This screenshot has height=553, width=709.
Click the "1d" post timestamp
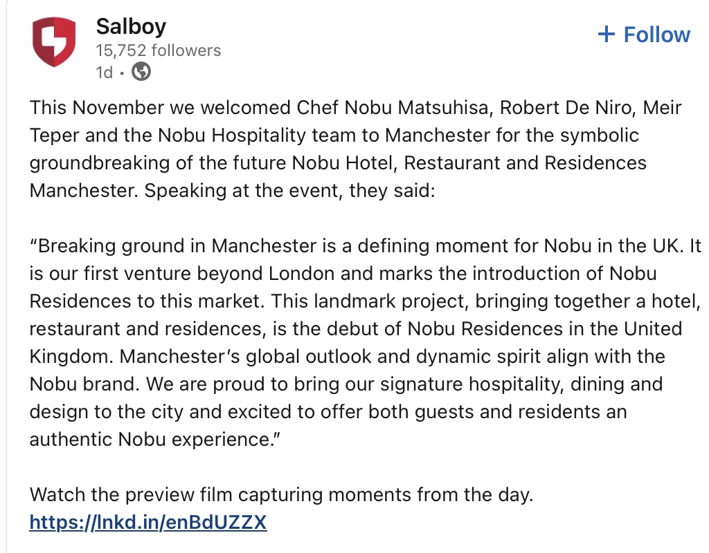104,72
